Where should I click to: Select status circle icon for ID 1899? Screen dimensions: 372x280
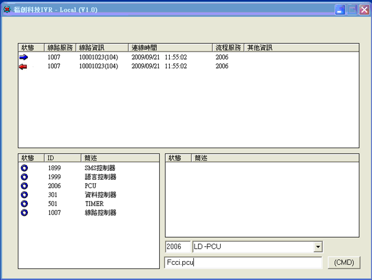24,168
